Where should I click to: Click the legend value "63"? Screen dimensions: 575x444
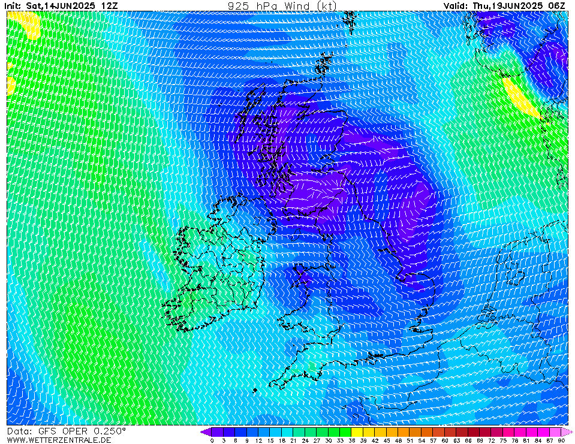point(456,440)
